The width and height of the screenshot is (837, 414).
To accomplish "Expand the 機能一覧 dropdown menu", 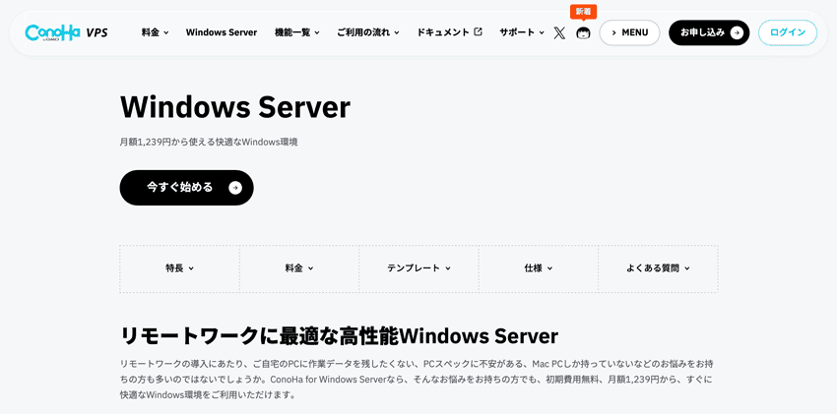I will 296,32.
